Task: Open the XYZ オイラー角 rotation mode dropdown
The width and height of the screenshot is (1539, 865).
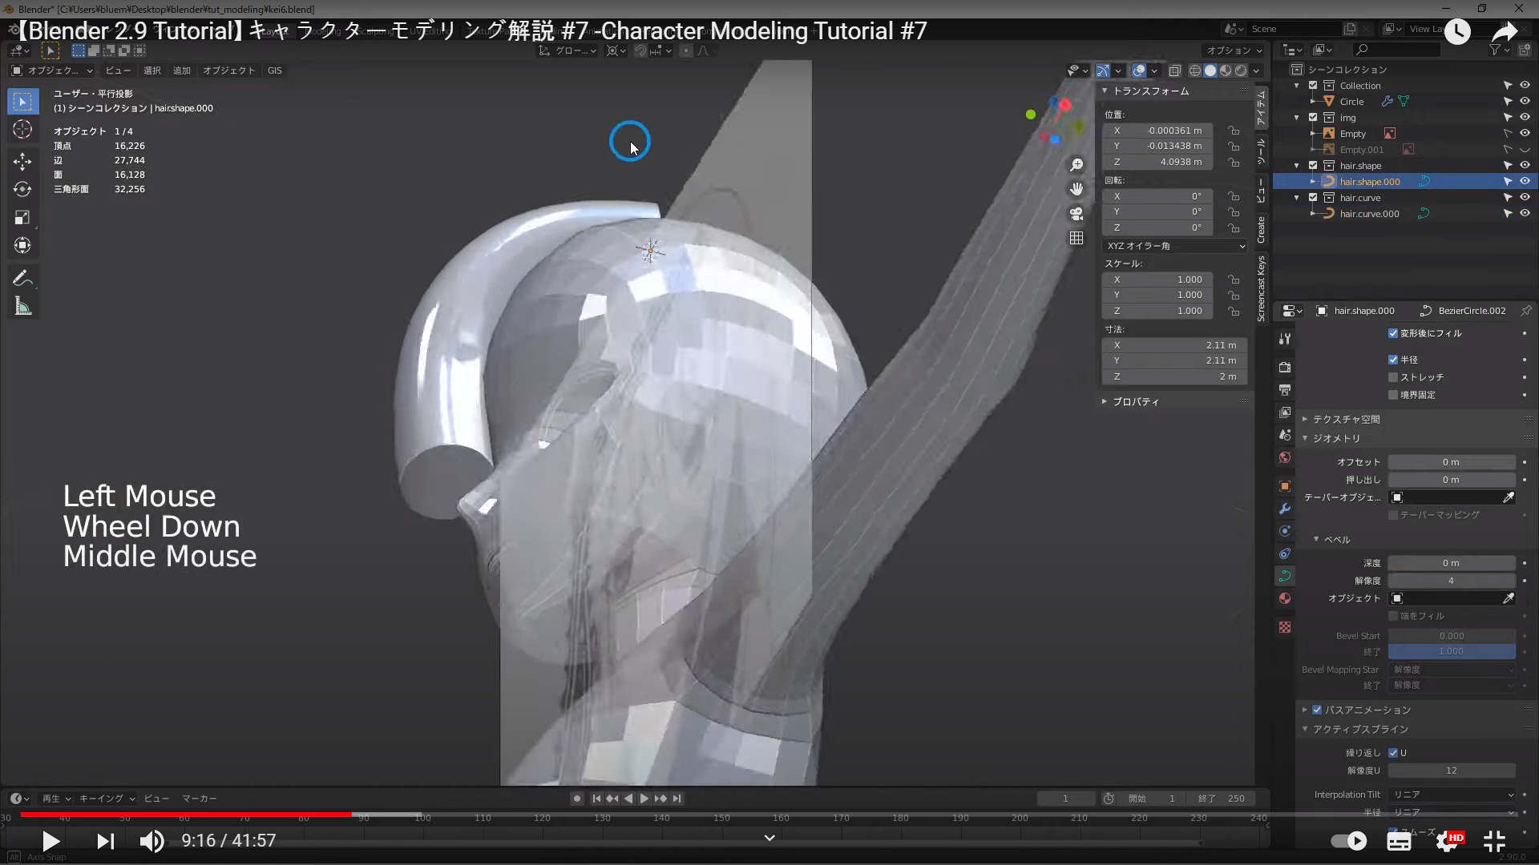Action: click(x=1174, y=246)
